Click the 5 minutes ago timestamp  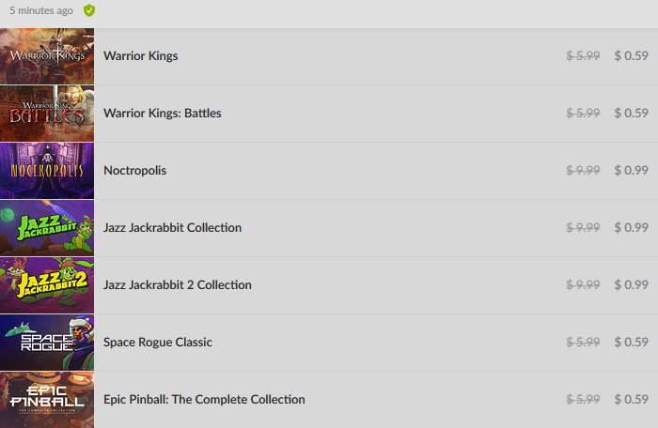coord(41,10)
